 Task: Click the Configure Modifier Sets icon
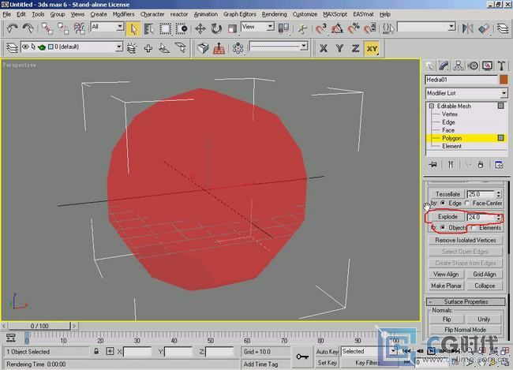click(499, 164)
